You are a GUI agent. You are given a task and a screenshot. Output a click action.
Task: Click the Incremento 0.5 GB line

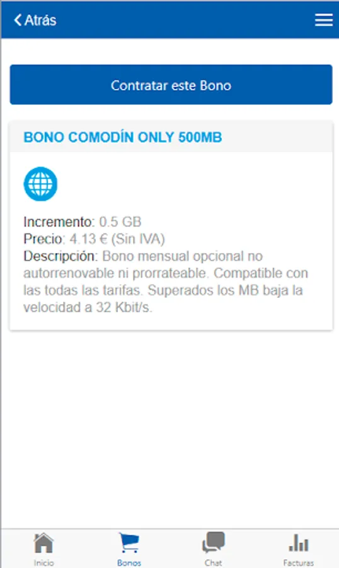click(83, 222)
